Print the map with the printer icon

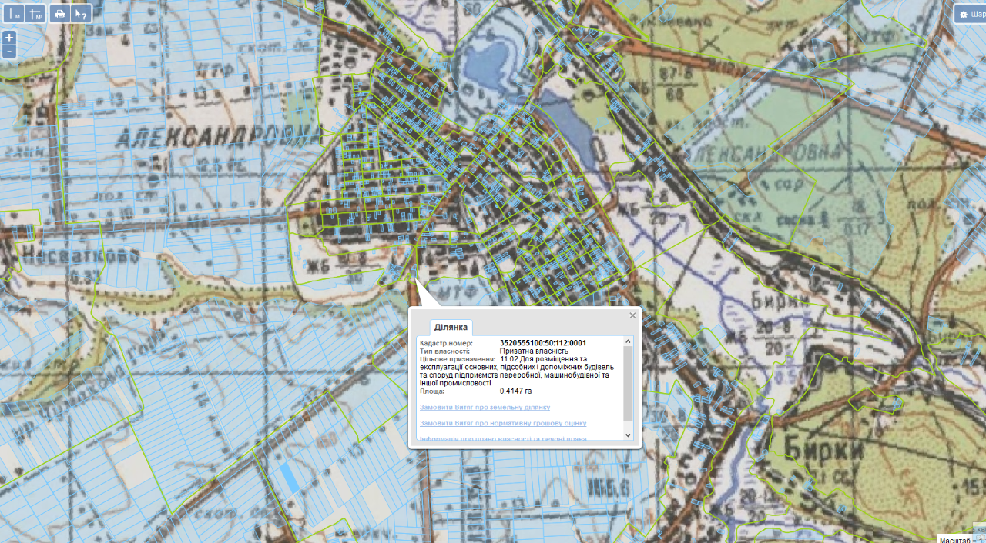point(59,14)
